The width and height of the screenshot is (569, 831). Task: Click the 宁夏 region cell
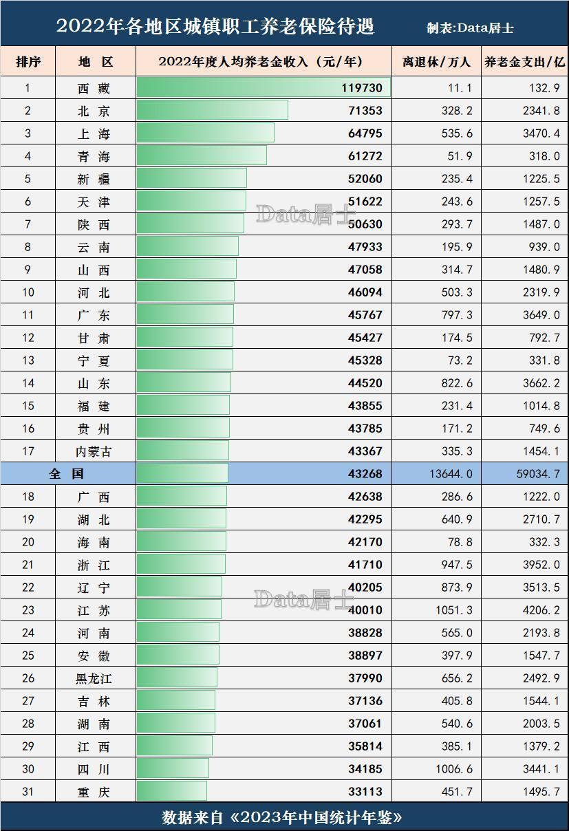point(95,360)
